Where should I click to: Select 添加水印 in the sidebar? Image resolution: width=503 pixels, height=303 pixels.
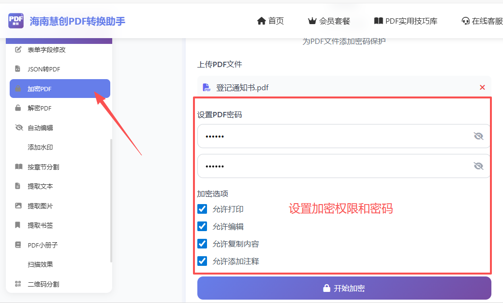click(60, 147)
